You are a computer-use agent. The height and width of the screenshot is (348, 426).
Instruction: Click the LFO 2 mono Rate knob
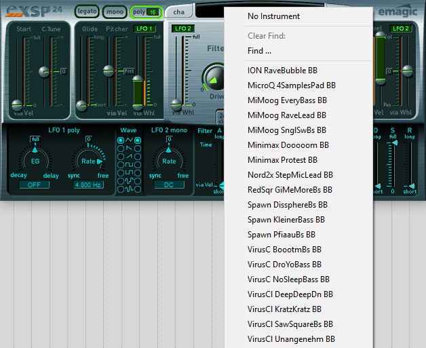(x=169, y=161)
